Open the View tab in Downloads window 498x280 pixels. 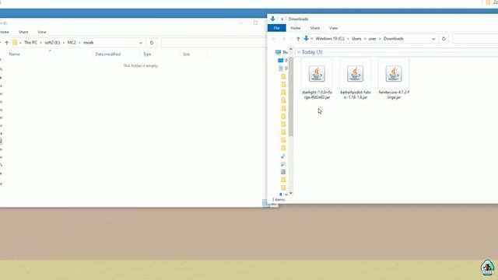[333, 28]
